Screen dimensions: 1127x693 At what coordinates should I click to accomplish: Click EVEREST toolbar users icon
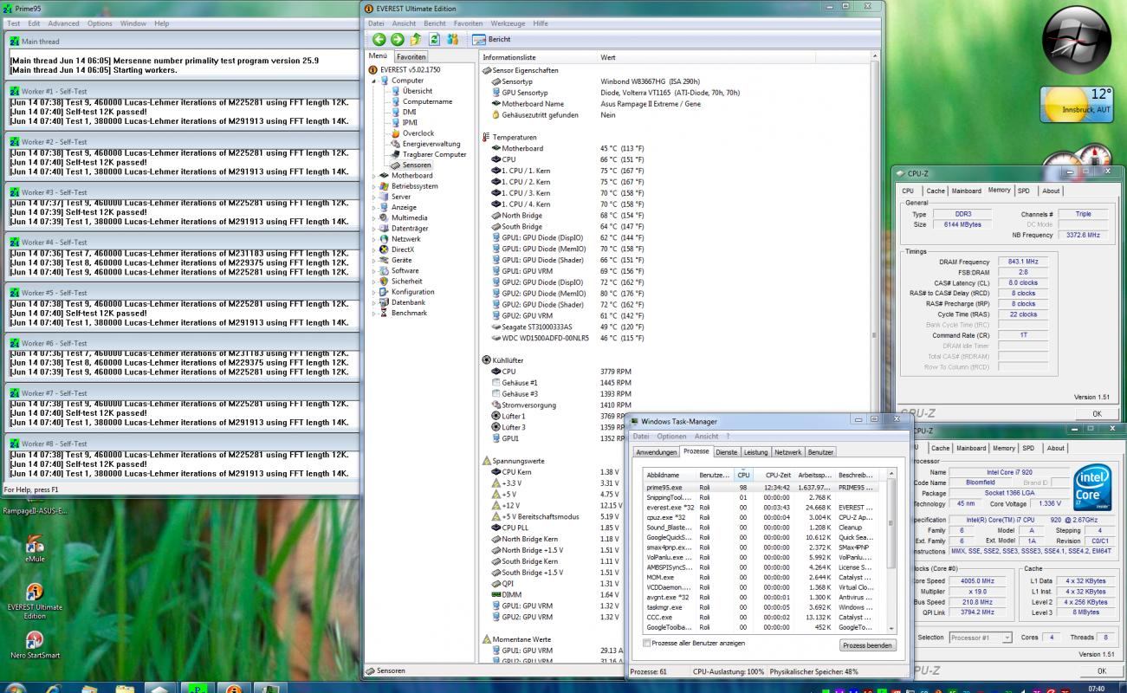tap(452, 39)
